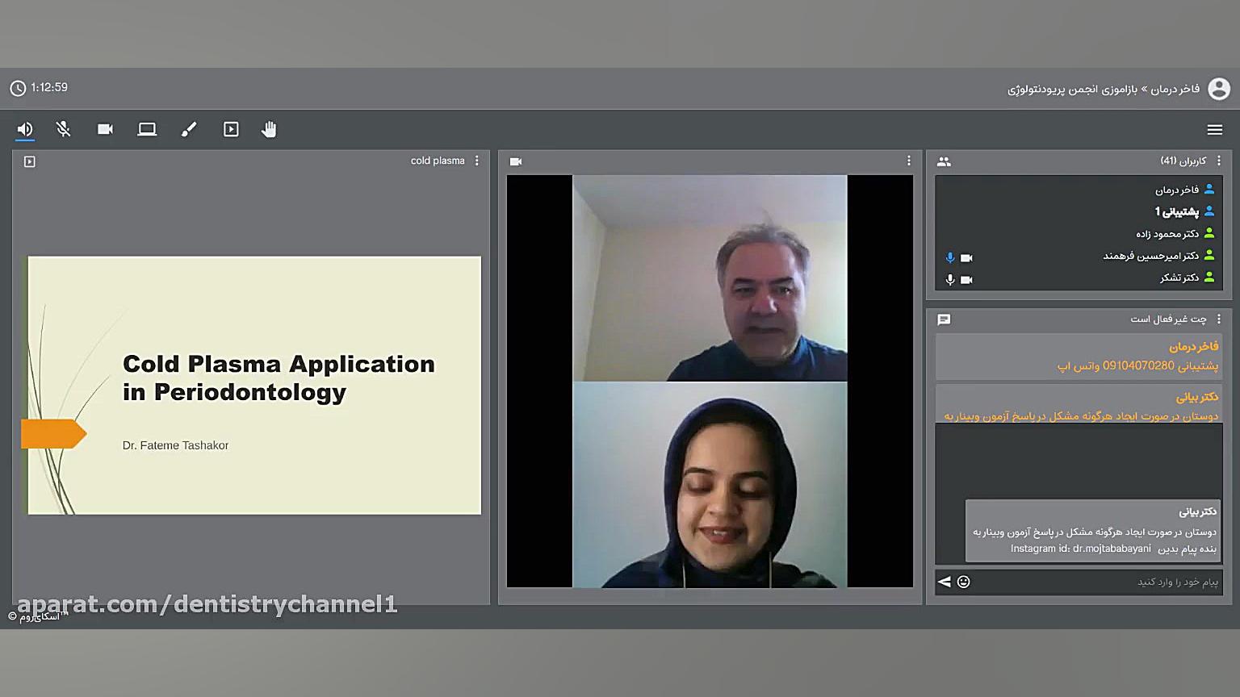This screenshot has width=1240, height=697.
Task: Click the chat message input field
Action: click(1098, 582)
